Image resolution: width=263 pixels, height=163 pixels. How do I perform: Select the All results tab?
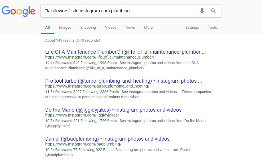tap(48, 28)
